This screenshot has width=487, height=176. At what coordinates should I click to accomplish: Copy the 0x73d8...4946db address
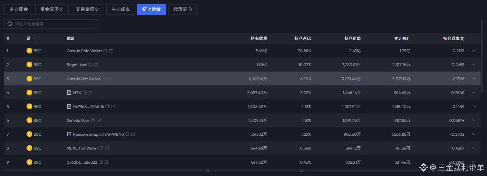point(107,106)
